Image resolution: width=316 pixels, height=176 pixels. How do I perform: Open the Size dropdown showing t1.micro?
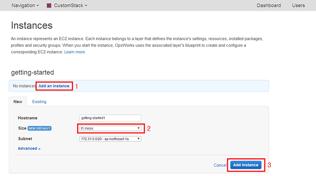click(110, 128)
